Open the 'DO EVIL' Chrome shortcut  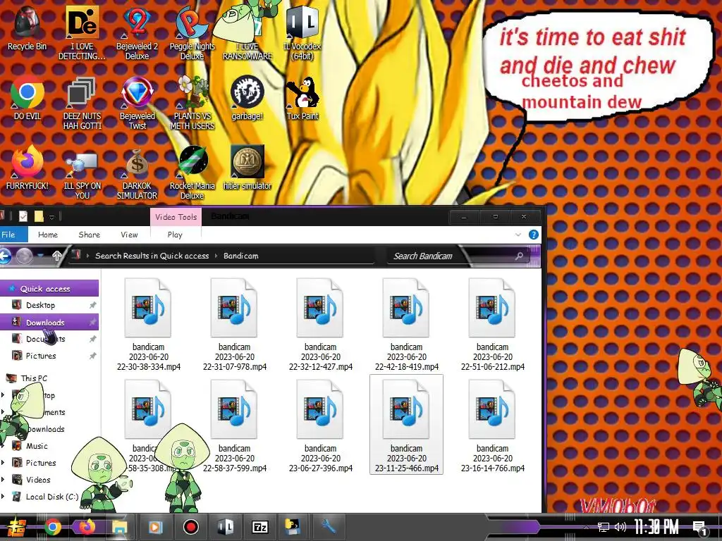27,97
